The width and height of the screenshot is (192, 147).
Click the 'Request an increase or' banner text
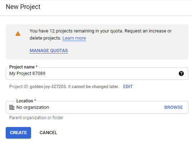148,31
